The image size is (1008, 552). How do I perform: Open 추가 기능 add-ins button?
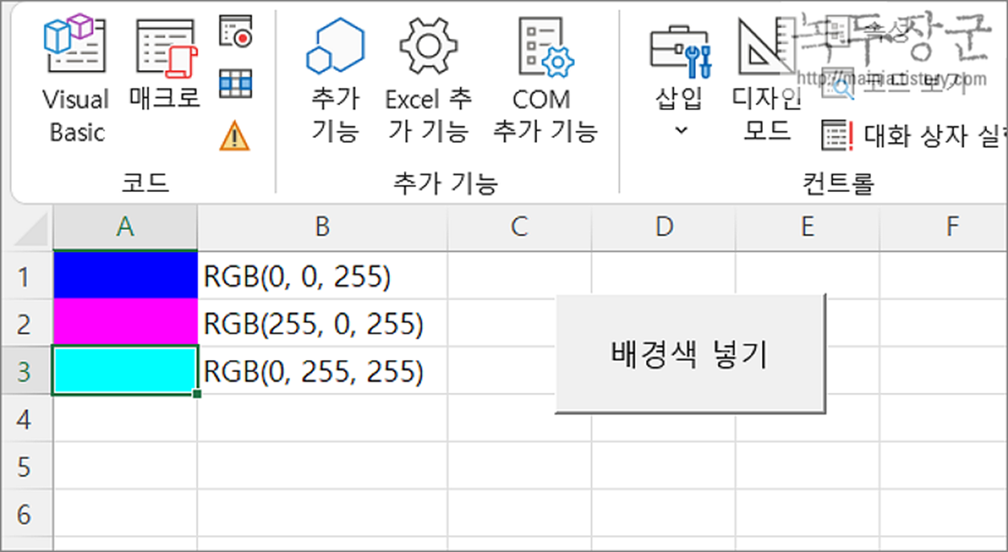coord(335,79)
